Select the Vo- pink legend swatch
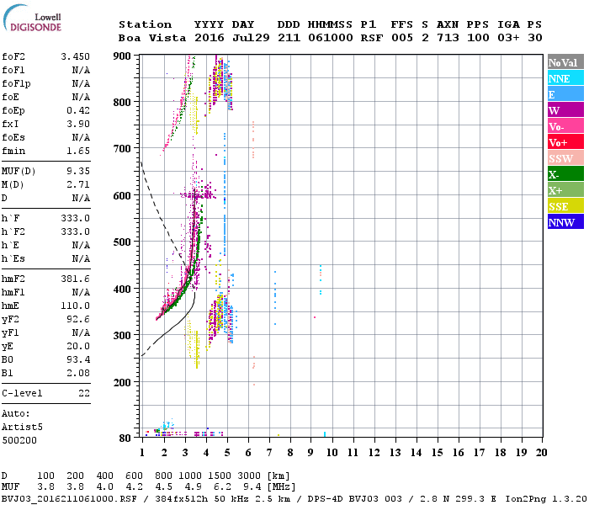 (565, 126)
